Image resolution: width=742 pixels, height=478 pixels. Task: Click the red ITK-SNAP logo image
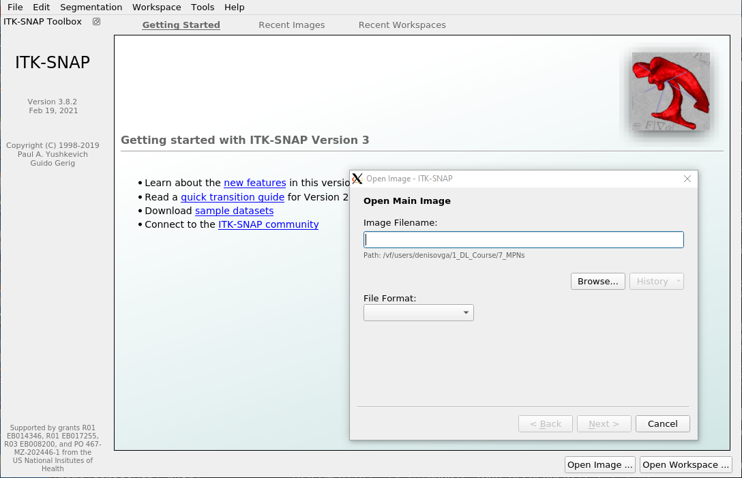(x=670, y=91)
